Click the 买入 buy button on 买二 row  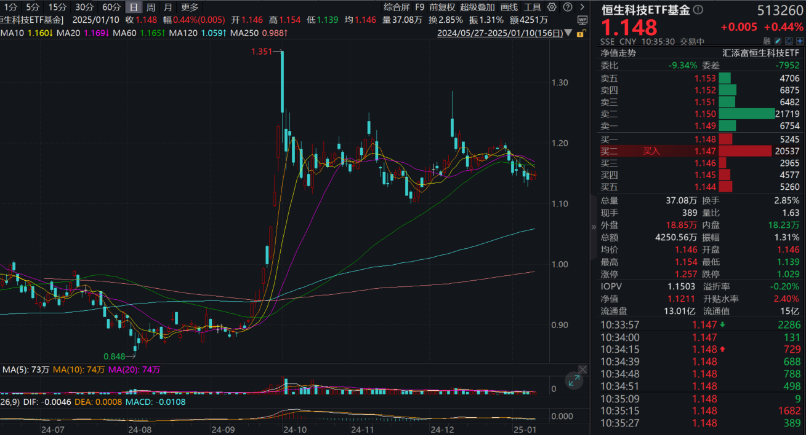(x=652, y=151)
